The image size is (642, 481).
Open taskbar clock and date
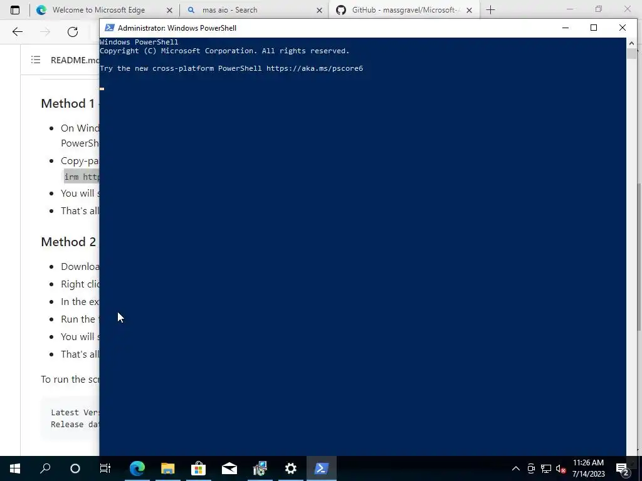coord(588,468)
